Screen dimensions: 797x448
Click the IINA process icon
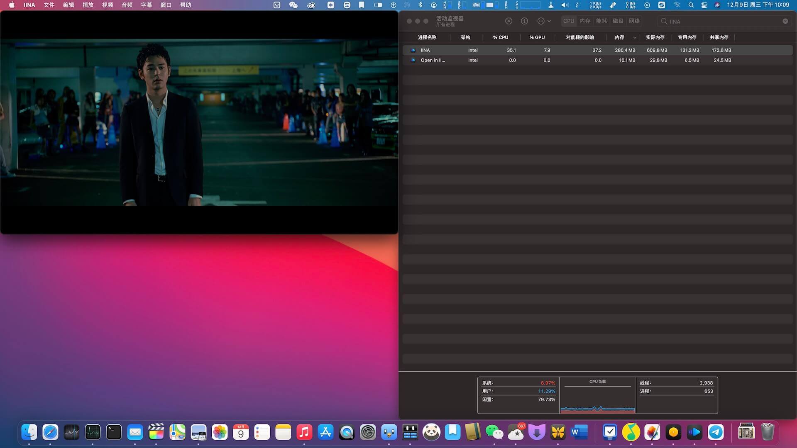(413, 50)
